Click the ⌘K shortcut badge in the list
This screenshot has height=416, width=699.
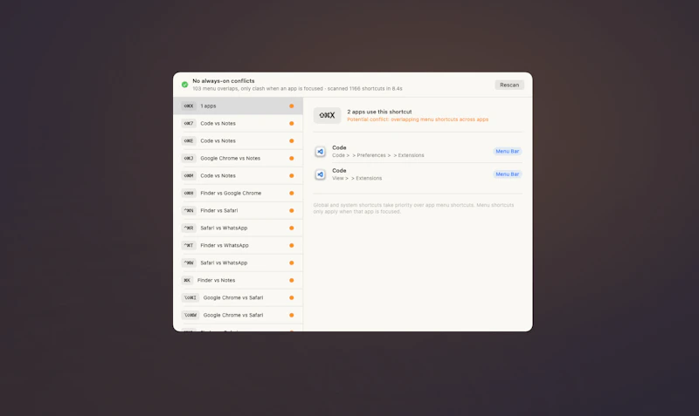[187, 280]
